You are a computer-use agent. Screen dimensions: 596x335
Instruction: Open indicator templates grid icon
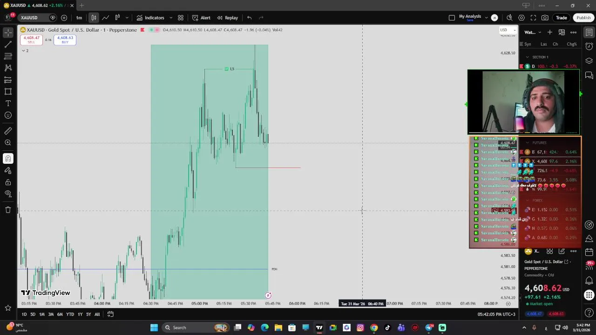(181, 18)
